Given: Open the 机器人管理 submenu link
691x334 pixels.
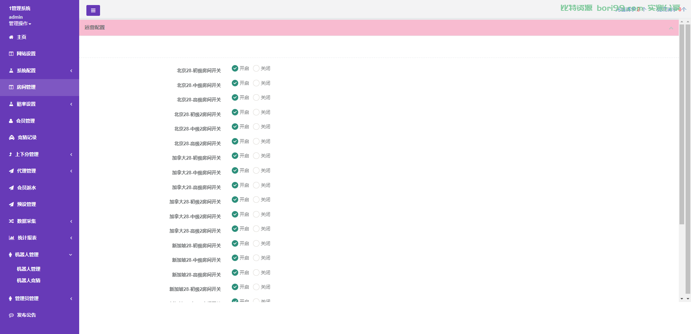Looking at the screenshot, I should click(28, 269).
